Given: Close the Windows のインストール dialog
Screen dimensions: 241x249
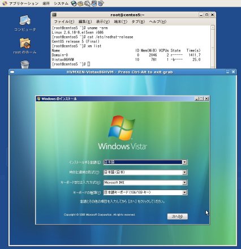Looking at the screenshot, I should [206, 98].
